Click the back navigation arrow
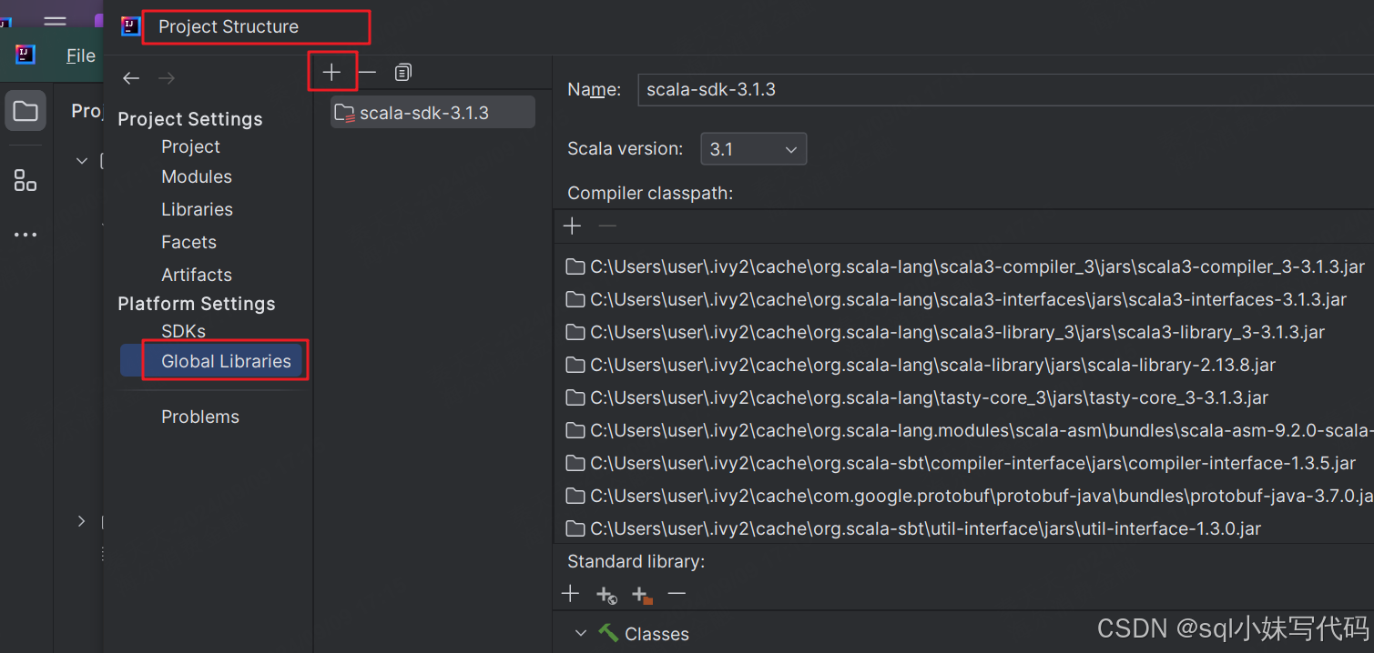Image resolution: width=1374 pixels, height=653 pixels. (130, 77)
